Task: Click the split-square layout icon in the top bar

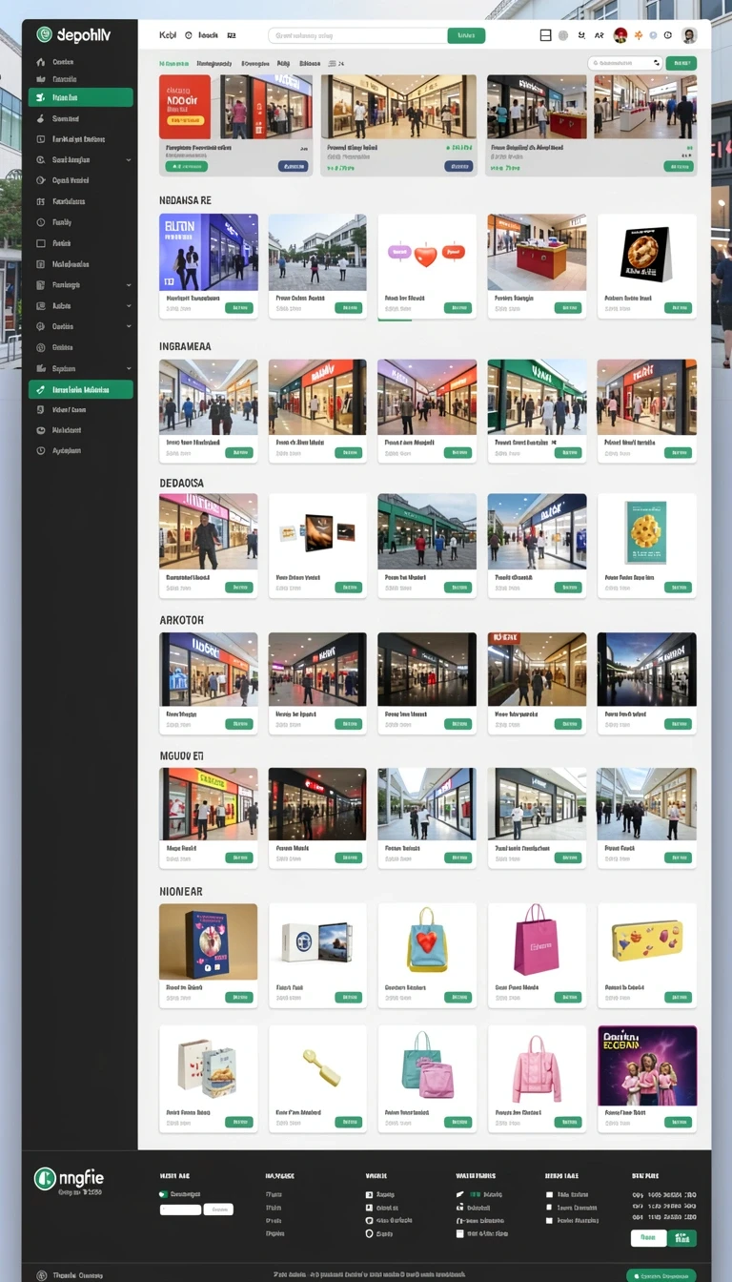Action: pyautogui.click(x=546, y=35)
